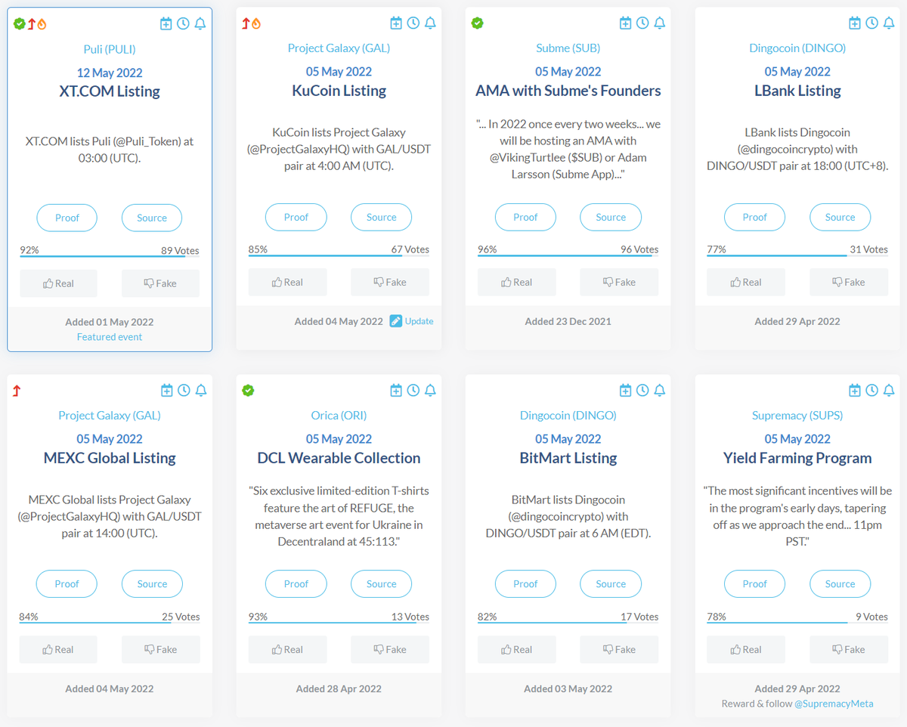This screenshot has height=727, width=907.
Task: Click the red trending arrow icon on the MEXC Global card
Action: tap(17, 391)
